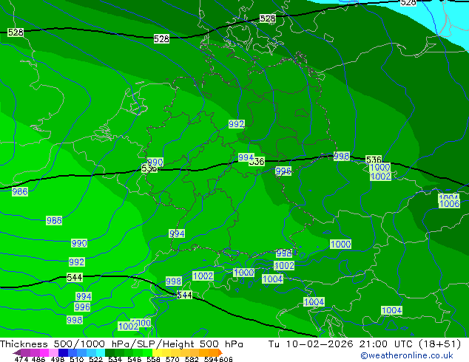Viewport: 469px width, 362px height.
Task: Select the 510 value under the color scale
Action: (x=77, y=359)
